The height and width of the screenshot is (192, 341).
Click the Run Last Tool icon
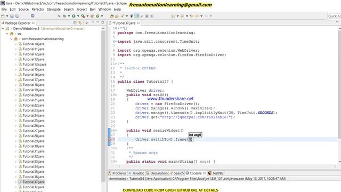[83, 16]
